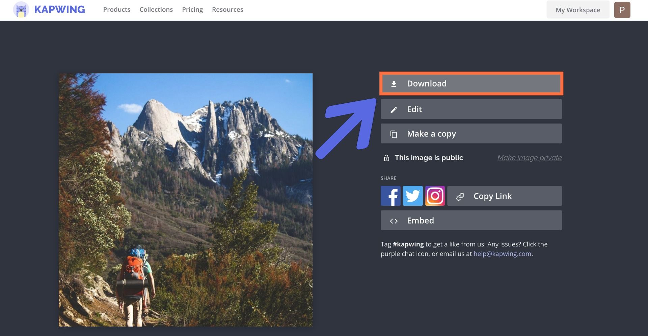This screenshot has height=336, width=648.
Task: Copy the share link
Action: click(x=505, y=196)
